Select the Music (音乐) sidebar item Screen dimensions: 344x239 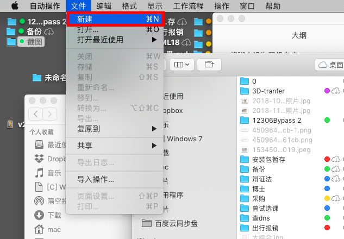39,173
